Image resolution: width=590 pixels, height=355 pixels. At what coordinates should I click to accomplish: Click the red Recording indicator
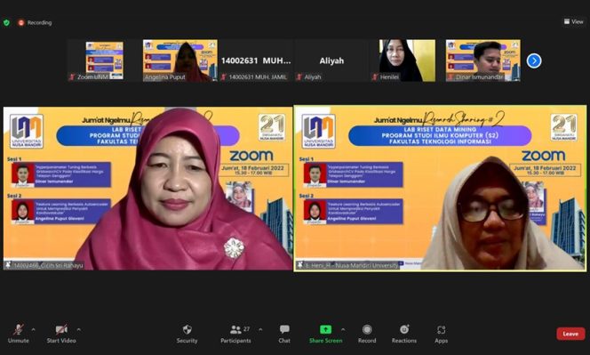point(35,22)
